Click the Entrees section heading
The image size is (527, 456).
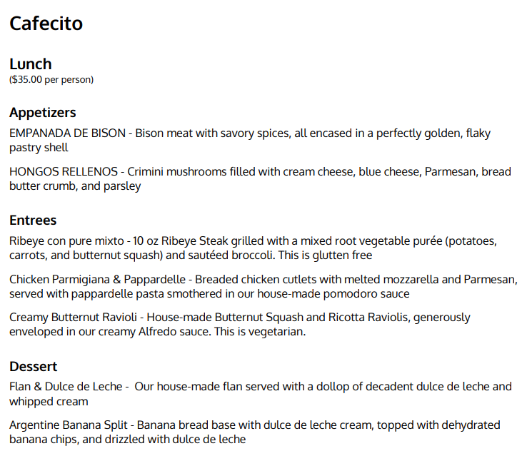(33, 221)
